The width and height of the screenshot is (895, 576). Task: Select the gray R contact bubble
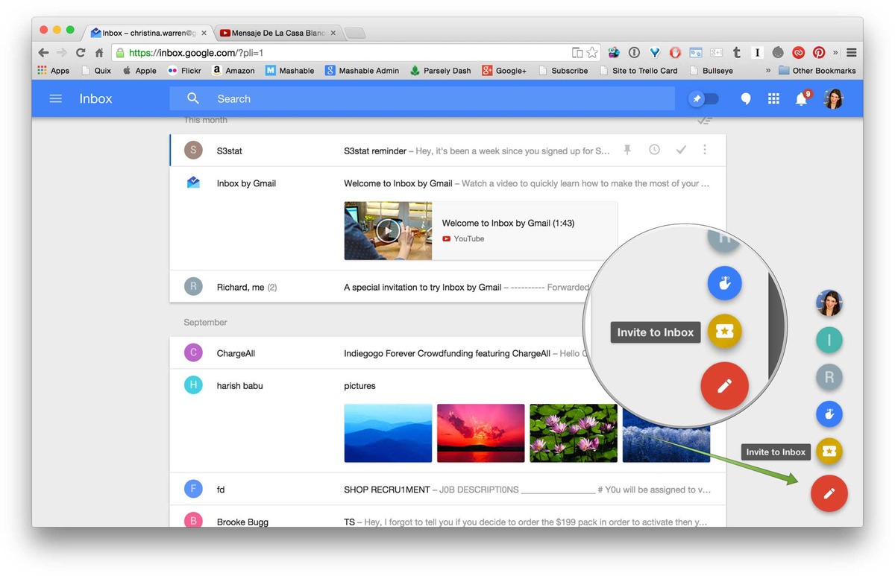click(829, 378)
